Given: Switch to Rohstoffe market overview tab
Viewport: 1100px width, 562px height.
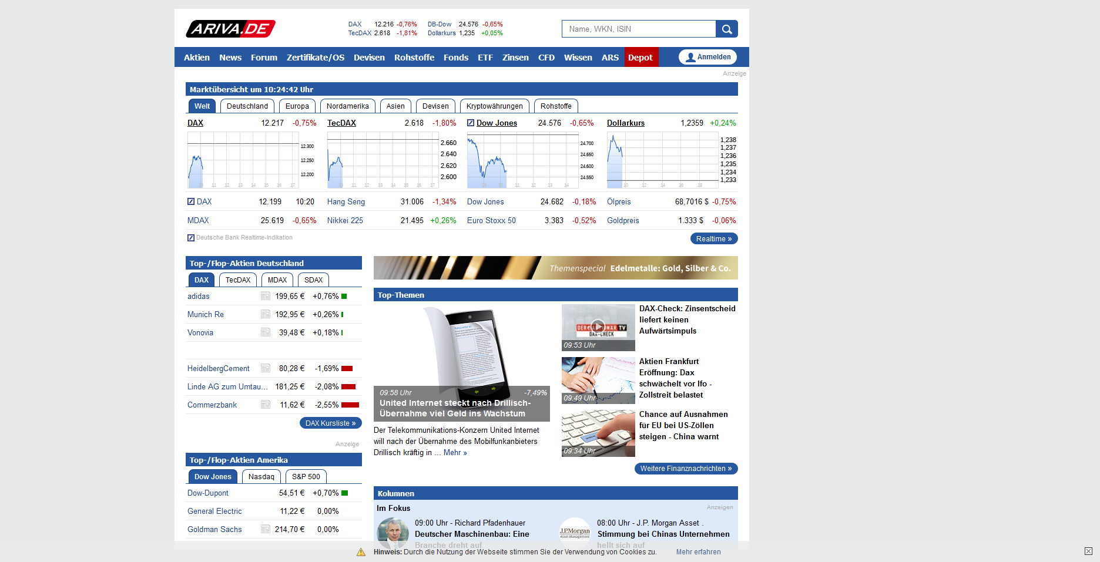Looking at the screenshot, I should click(556, 106).
